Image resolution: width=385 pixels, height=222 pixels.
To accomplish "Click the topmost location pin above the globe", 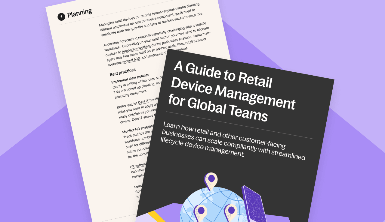I will [210, 182].
